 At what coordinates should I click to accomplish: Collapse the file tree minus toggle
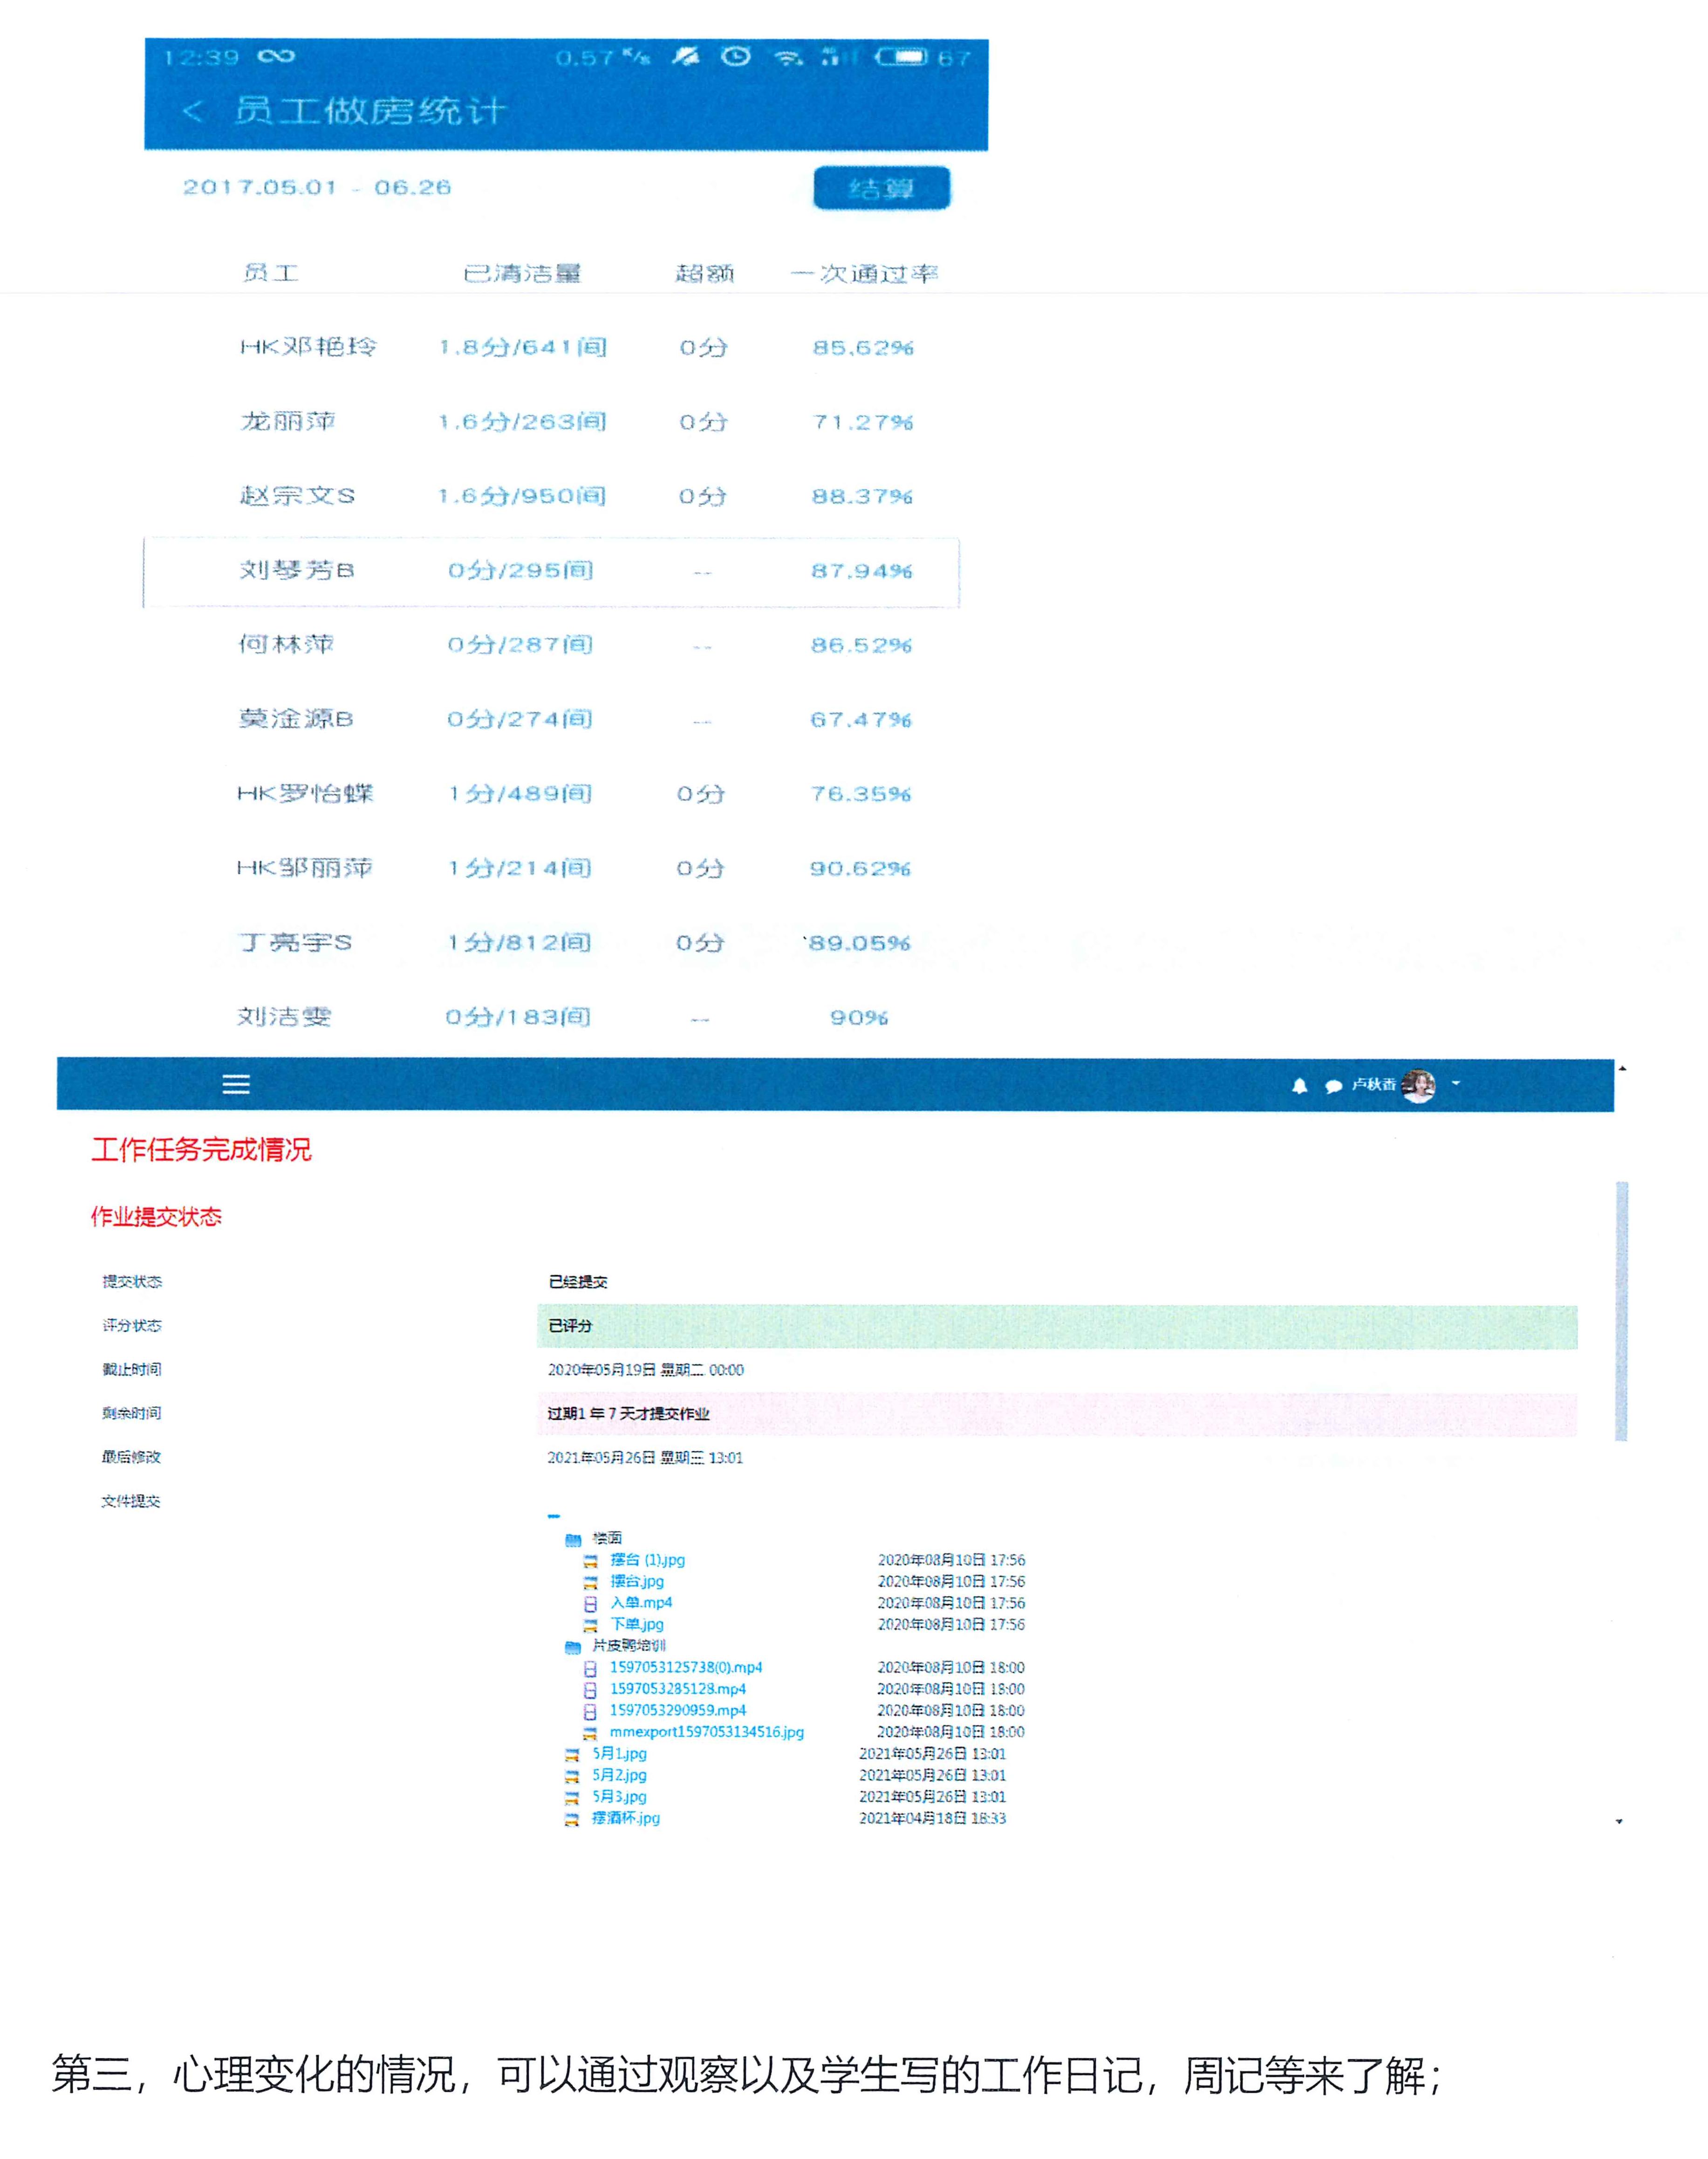point(554,1516)
